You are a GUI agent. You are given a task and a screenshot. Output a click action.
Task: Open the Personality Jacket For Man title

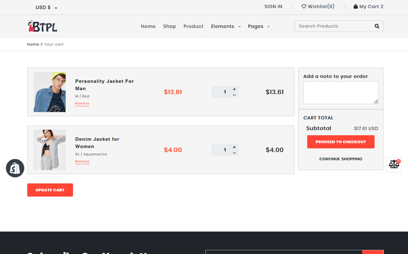point(104,85)
